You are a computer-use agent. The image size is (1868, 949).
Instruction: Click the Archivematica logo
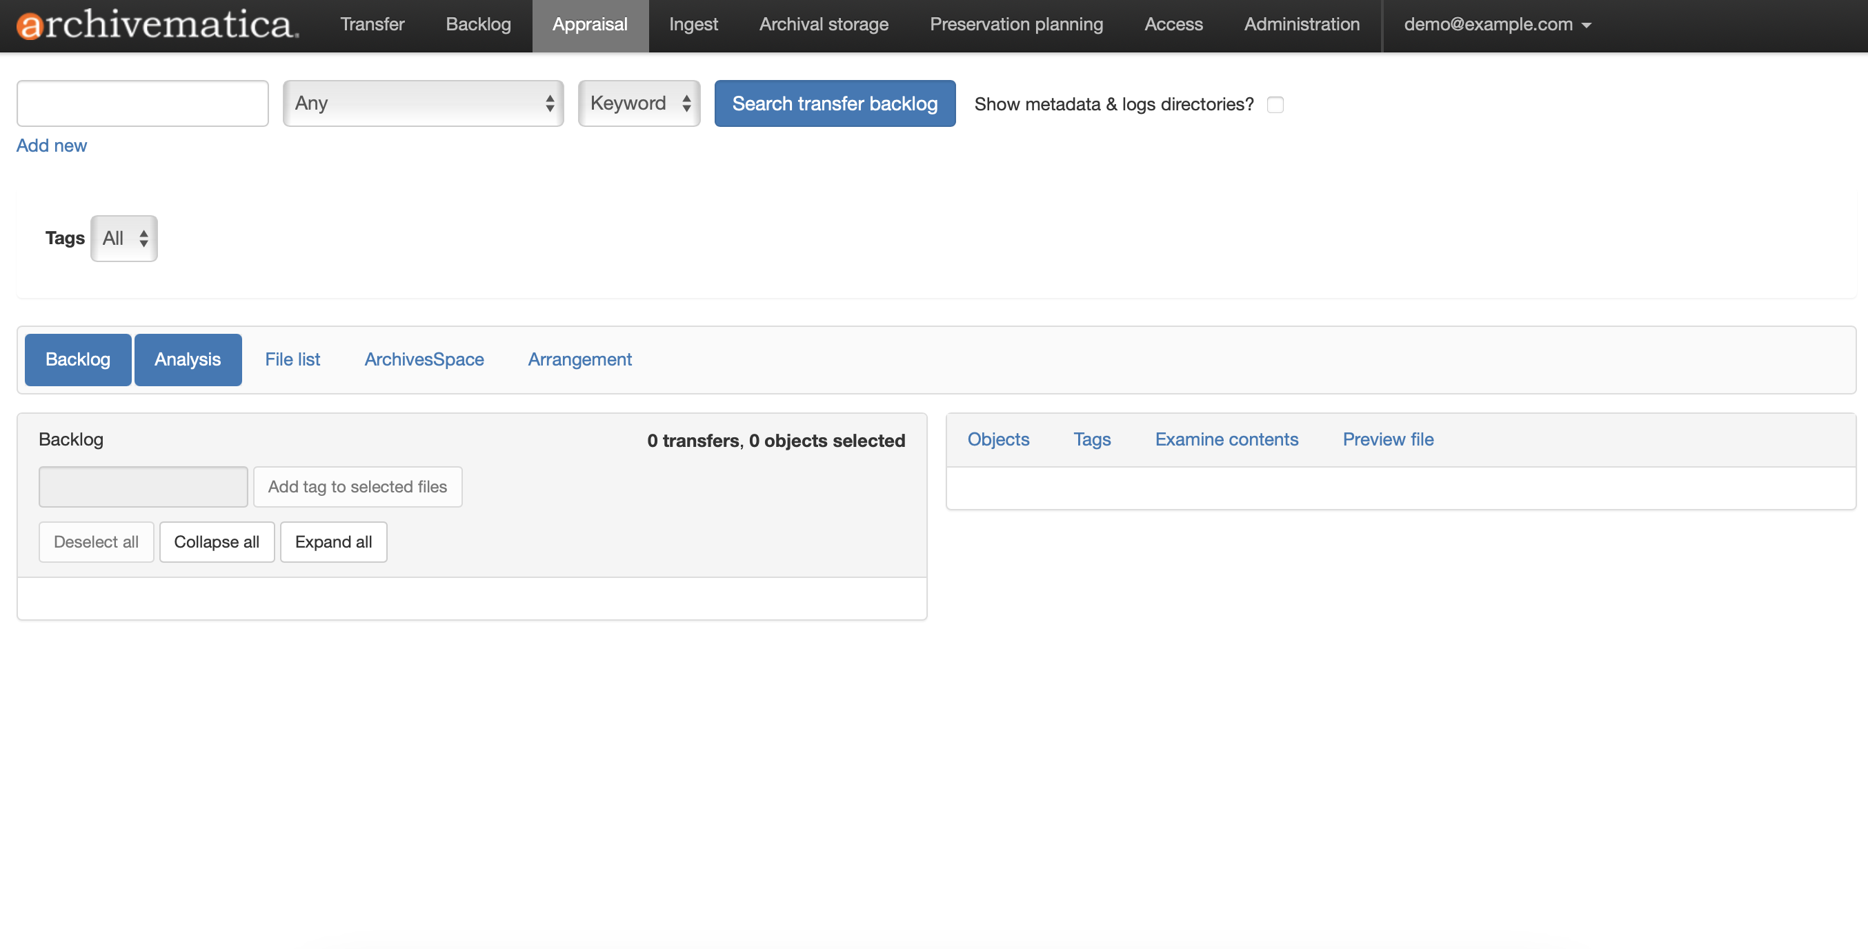[157, 25]
